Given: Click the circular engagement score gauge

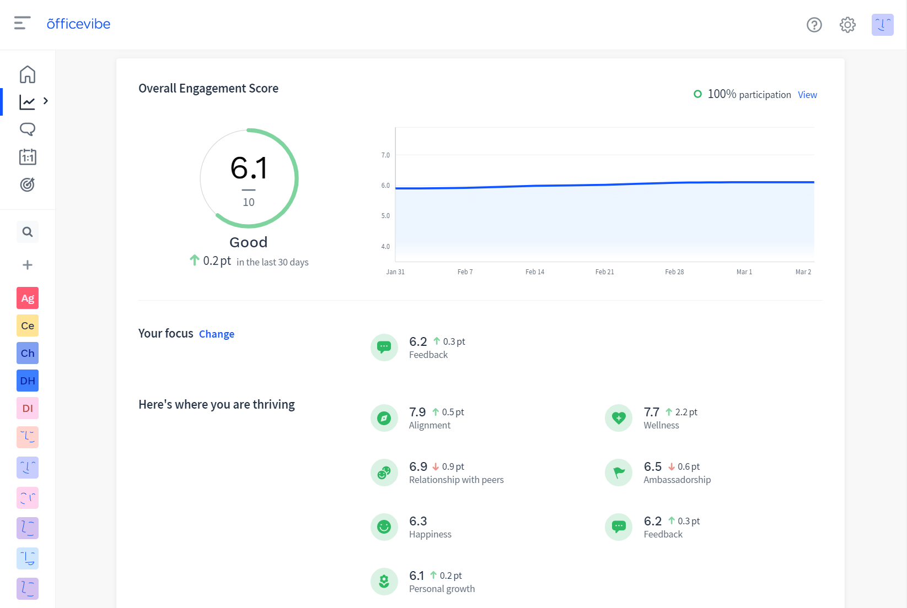Looking at the screenshot, I should [249, 177].
